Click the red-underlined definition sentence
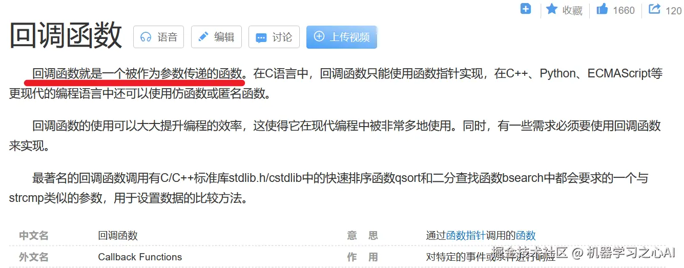The image size is (684, 268). pyautogui.click(x=137, y=73)
